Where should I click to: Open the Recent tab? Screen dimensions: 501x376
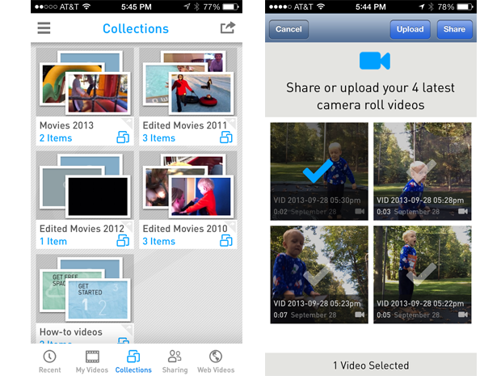(49, 361)
